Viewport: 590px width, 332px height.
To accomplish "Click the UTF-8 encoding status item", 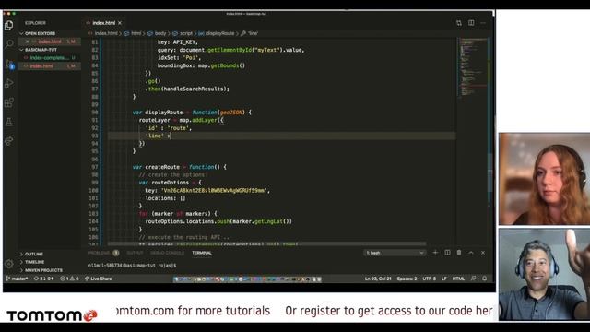I will coord(429,279).
